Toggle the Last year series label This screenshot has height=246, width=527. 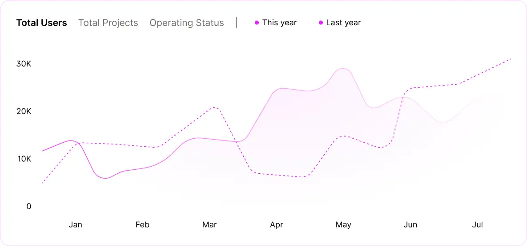pos(343,23)
